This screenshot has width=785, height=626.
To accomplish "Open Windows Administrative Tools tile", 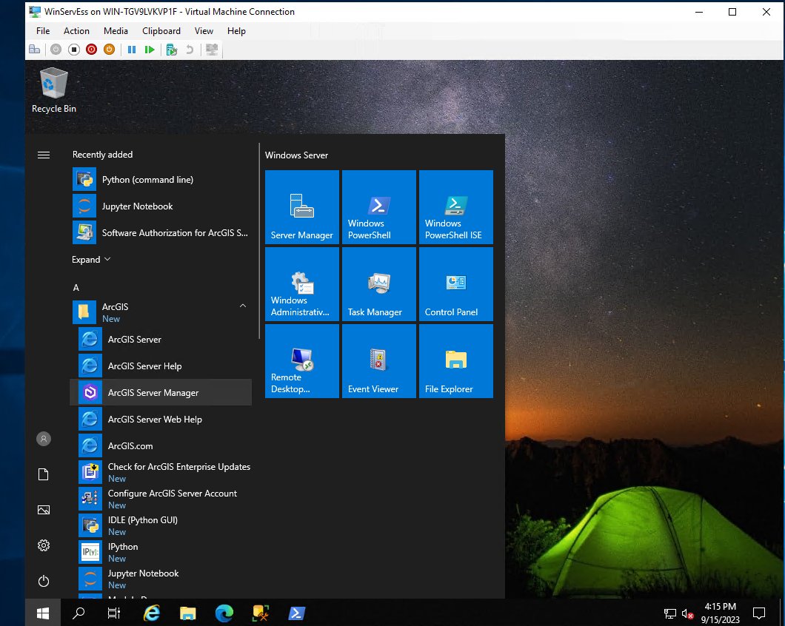I will point(302,284).
